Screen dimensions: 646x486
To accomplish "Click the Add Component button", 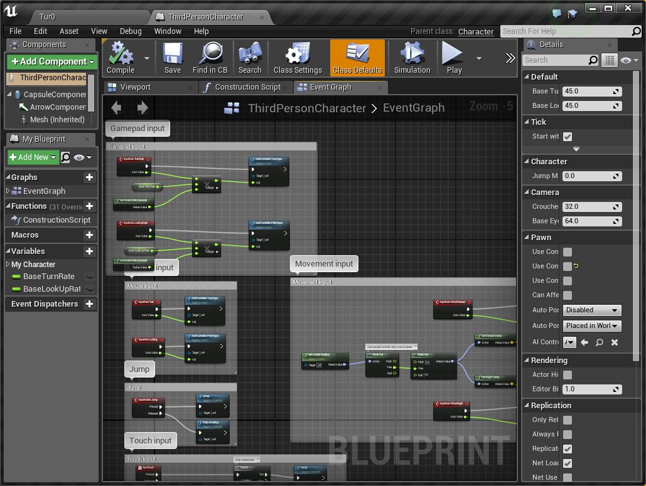I will tap(52, 61).
